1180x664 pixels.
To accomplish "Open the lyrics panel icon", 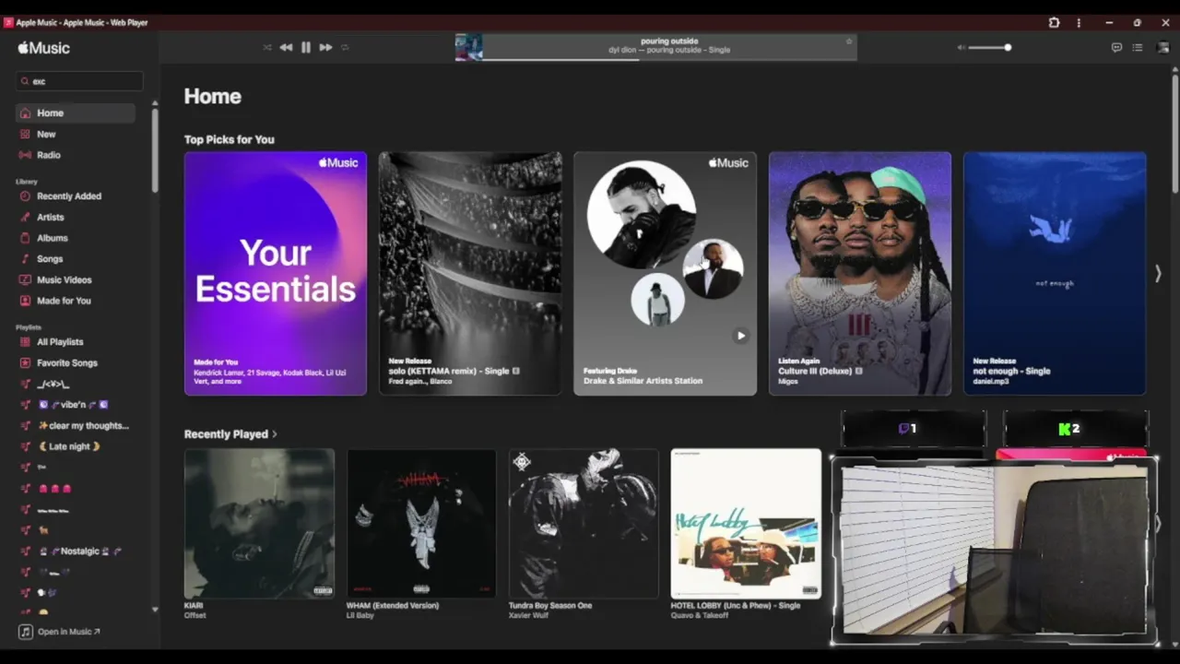I will (x=1116, y=47).
